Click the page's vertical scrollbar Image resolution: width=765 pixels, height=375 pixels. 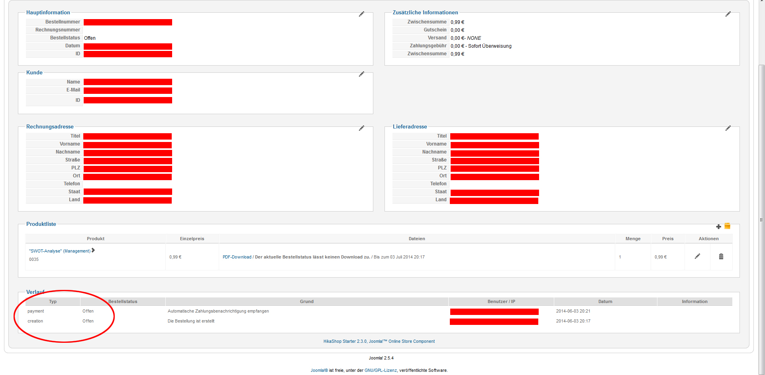pyautogui.click(x=761, y=219)
